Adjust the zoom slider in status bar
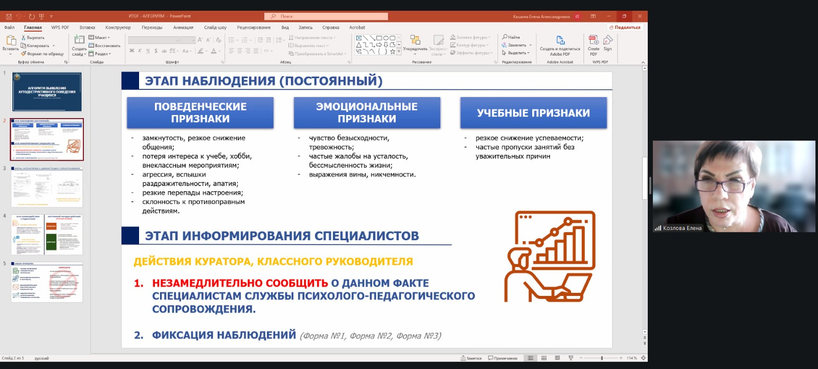The width and height of the screenshot is (818, 369). click(602, 358)
